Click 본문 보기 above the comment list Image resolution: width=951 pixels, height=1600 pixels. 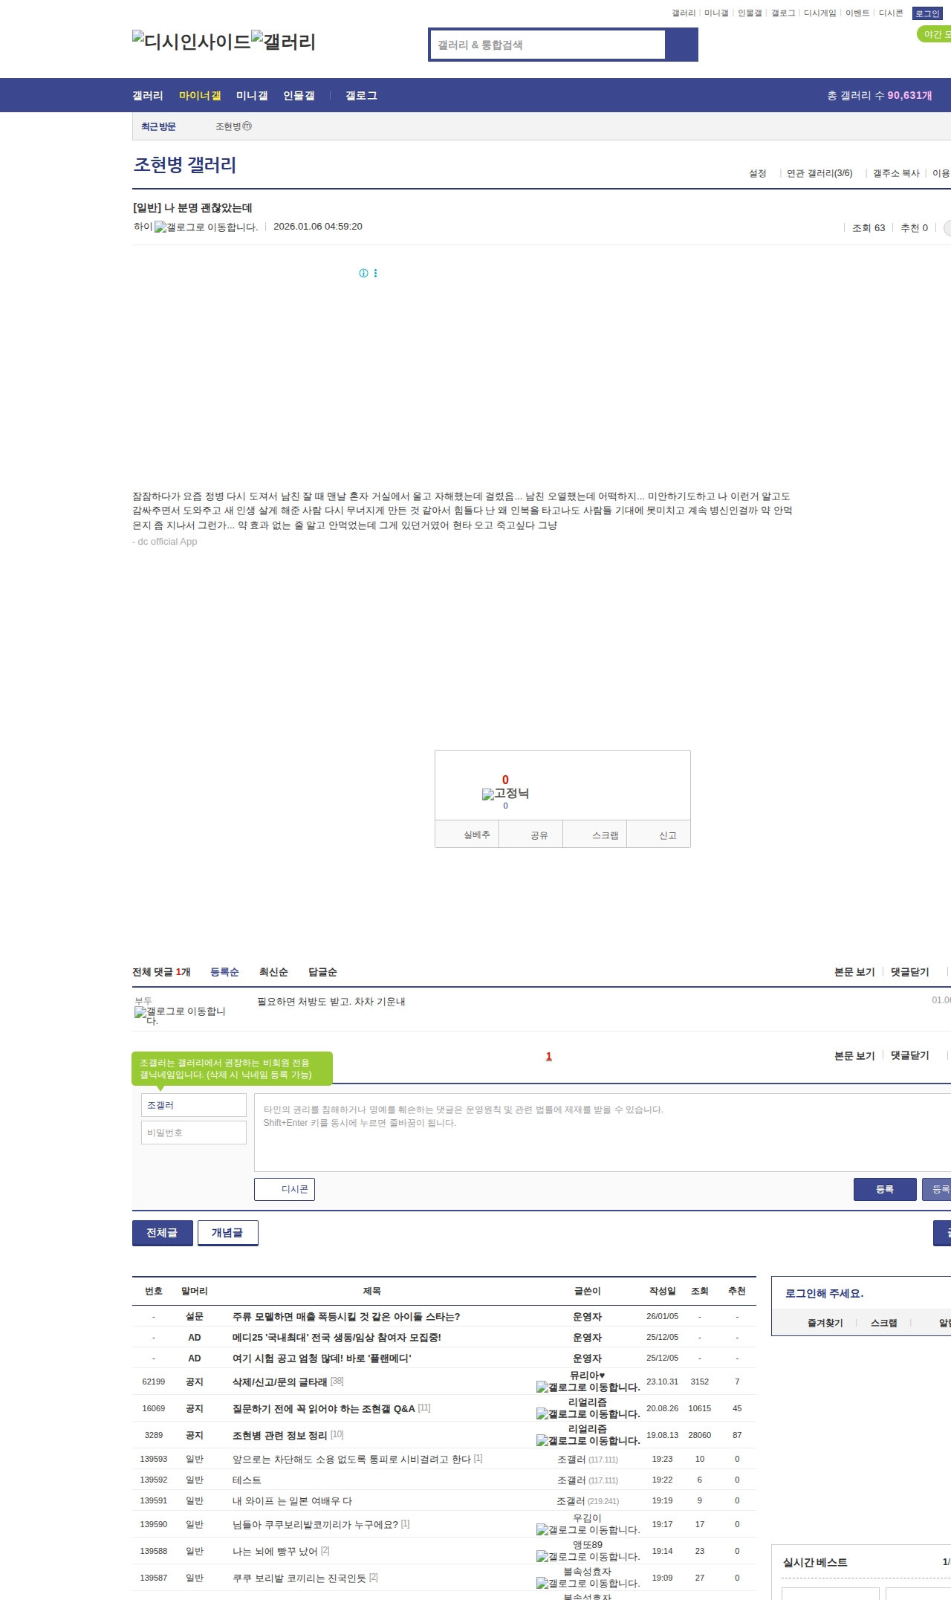(x=854, y=972)
